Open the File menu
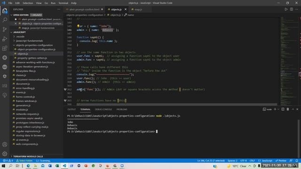Viewport: 301px width, 169px height. 10,3
